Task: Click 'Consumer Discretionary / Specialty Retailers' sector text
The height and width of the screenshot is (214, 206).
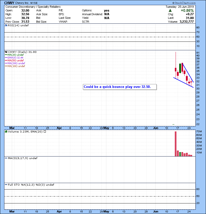Action: (33, 7)
